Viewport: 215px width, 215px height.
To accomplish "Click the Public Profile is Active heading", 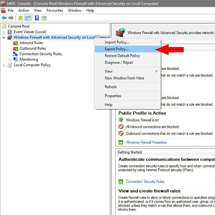I will pos(142,113).
